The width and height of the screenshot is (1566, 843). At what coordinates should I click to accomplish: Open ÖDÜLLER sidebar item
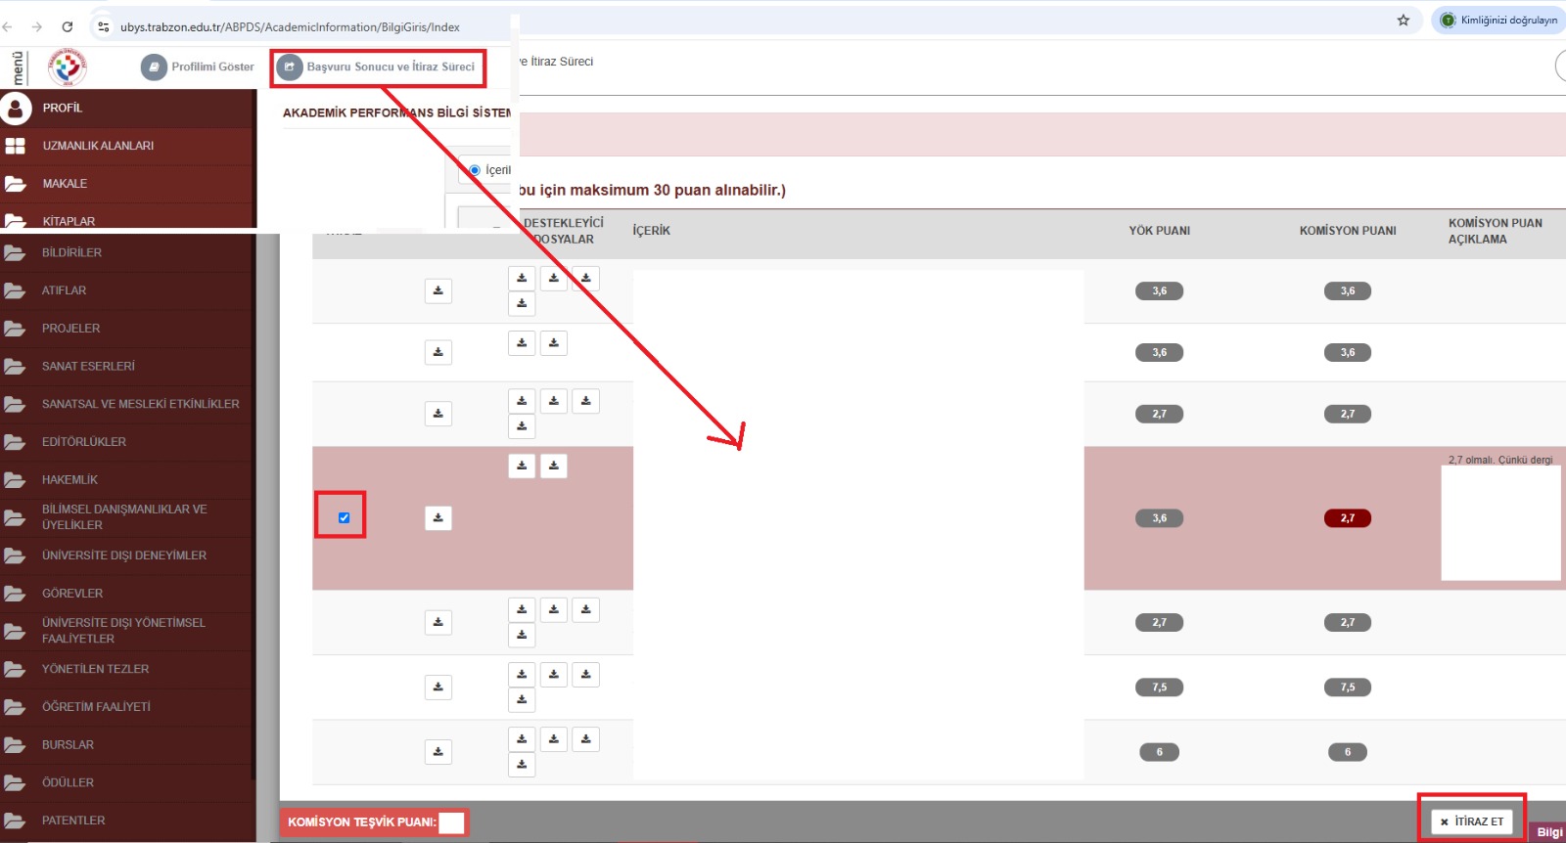[127, 783]
